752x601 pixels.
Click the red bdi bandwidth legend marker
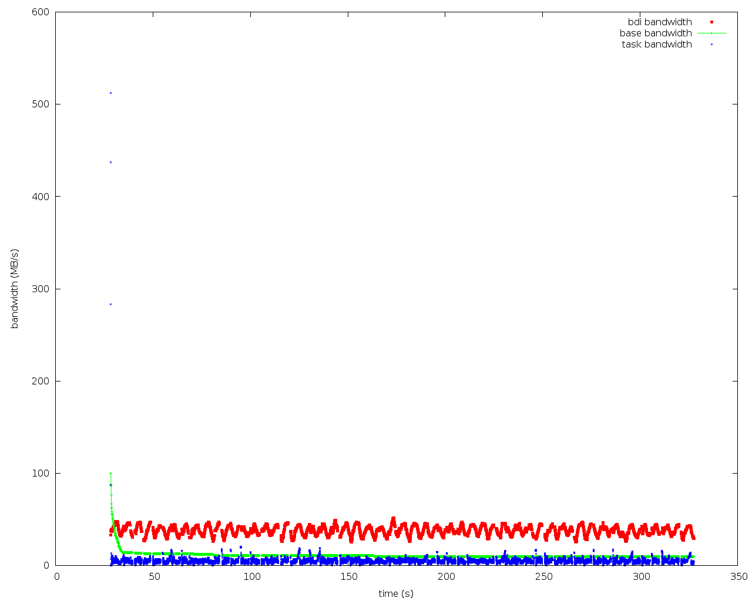point(711,22)
